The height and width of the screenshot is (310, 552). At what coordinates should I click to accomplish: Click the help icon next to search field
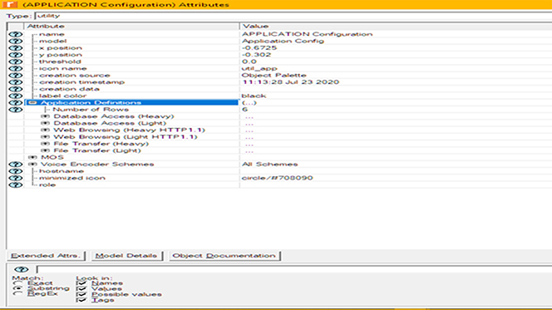point(22,269)
